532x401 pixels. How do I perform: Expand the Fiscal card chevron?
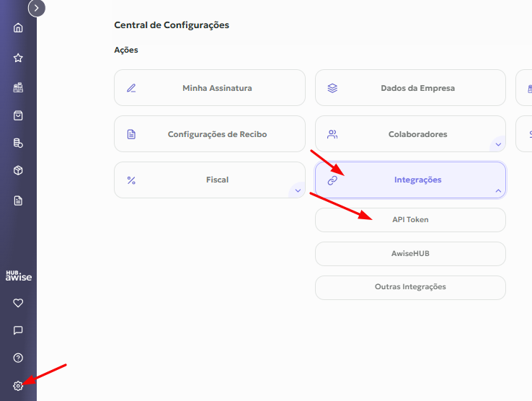(298, 190)
